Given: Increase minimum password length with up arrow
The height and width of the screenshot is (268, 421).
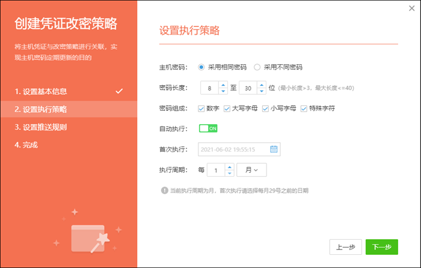Looking at the screenshot, I should pyautogui.click(x=223, y=85).
